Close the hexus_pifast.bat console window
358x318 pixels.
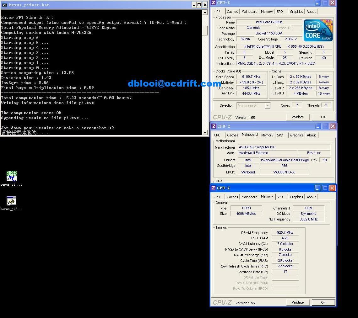tap(205, 5)
